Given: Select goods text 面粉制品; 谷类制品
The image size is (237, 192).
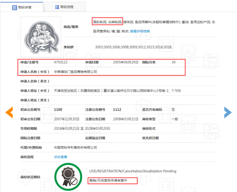Looking at the screenshot, I should pos(107,22).
